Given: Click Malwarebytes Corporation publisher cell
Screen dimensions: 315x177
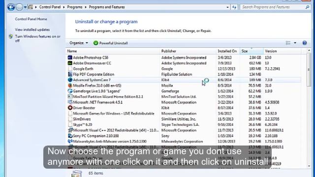Looking at the screenshot, I should pos(182,142).
